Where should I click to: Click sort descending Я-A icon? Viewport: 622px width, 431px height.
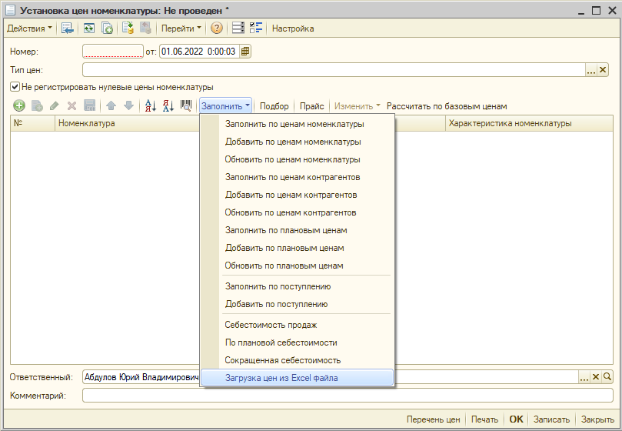click(168, 105)
